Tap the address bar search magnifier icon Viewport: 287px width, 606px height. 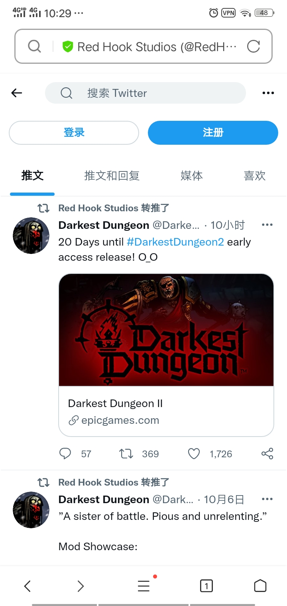click(x=35, y=47)
